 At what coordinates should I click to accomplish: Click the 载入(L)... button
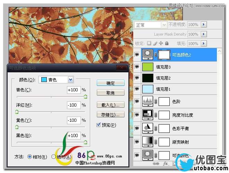click(111, 105)
